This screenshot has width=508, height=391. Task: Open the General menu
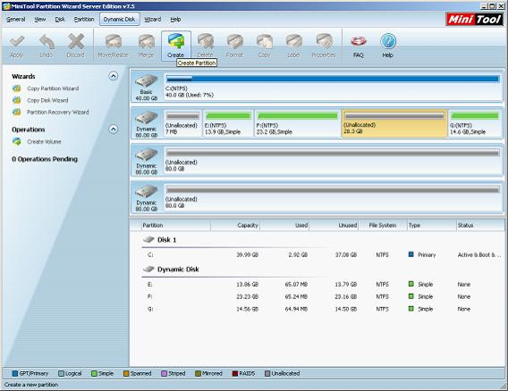[15, 20]
